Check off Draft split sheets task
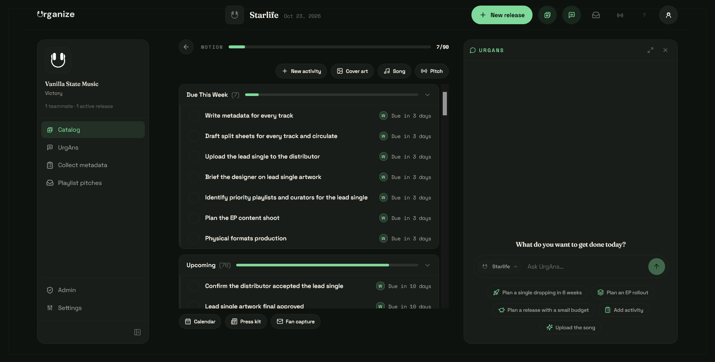The image size is (715, 362). [194, 136]
